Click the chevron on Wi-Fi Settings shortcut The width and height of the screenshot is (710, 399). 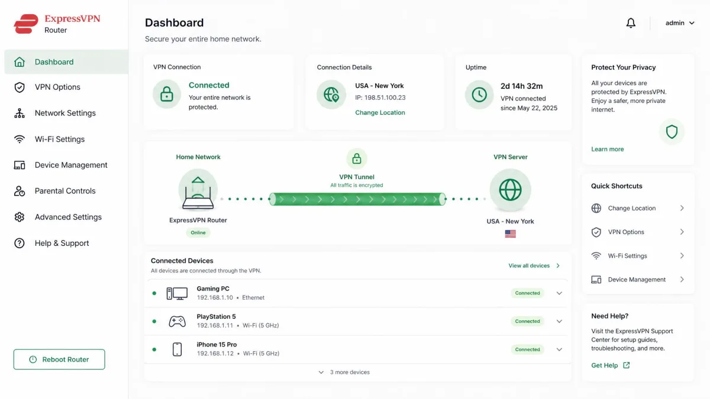[682, 256]
